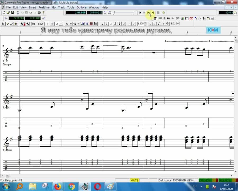238x191 pixels.
Task: Cut the selection with the scissors icon
Action: pyautogui.click(x=18, y=13)
